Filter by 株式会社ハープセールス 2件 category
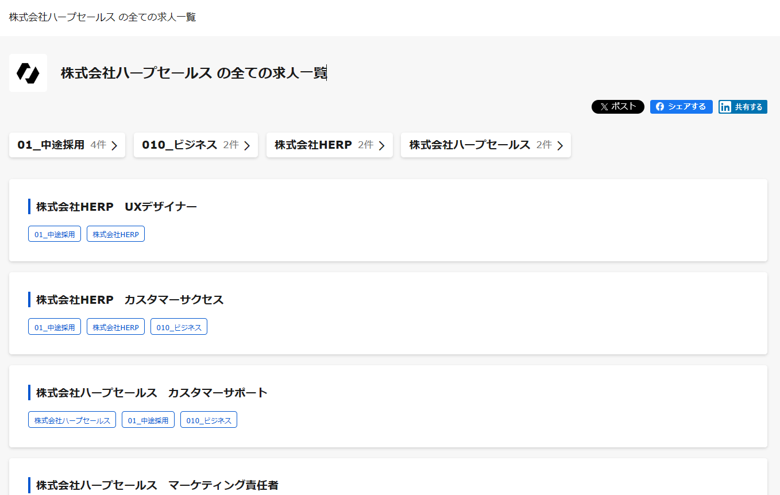Screen dimensions: 780x495 click(x=486, y=145)
